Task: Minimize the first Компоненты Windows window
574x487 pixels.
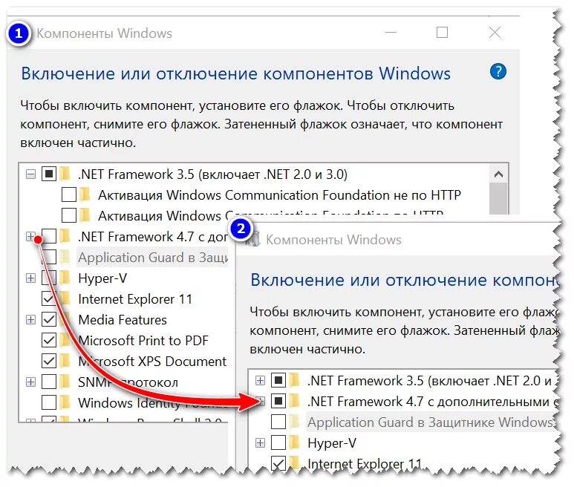Action: point(391,33)
